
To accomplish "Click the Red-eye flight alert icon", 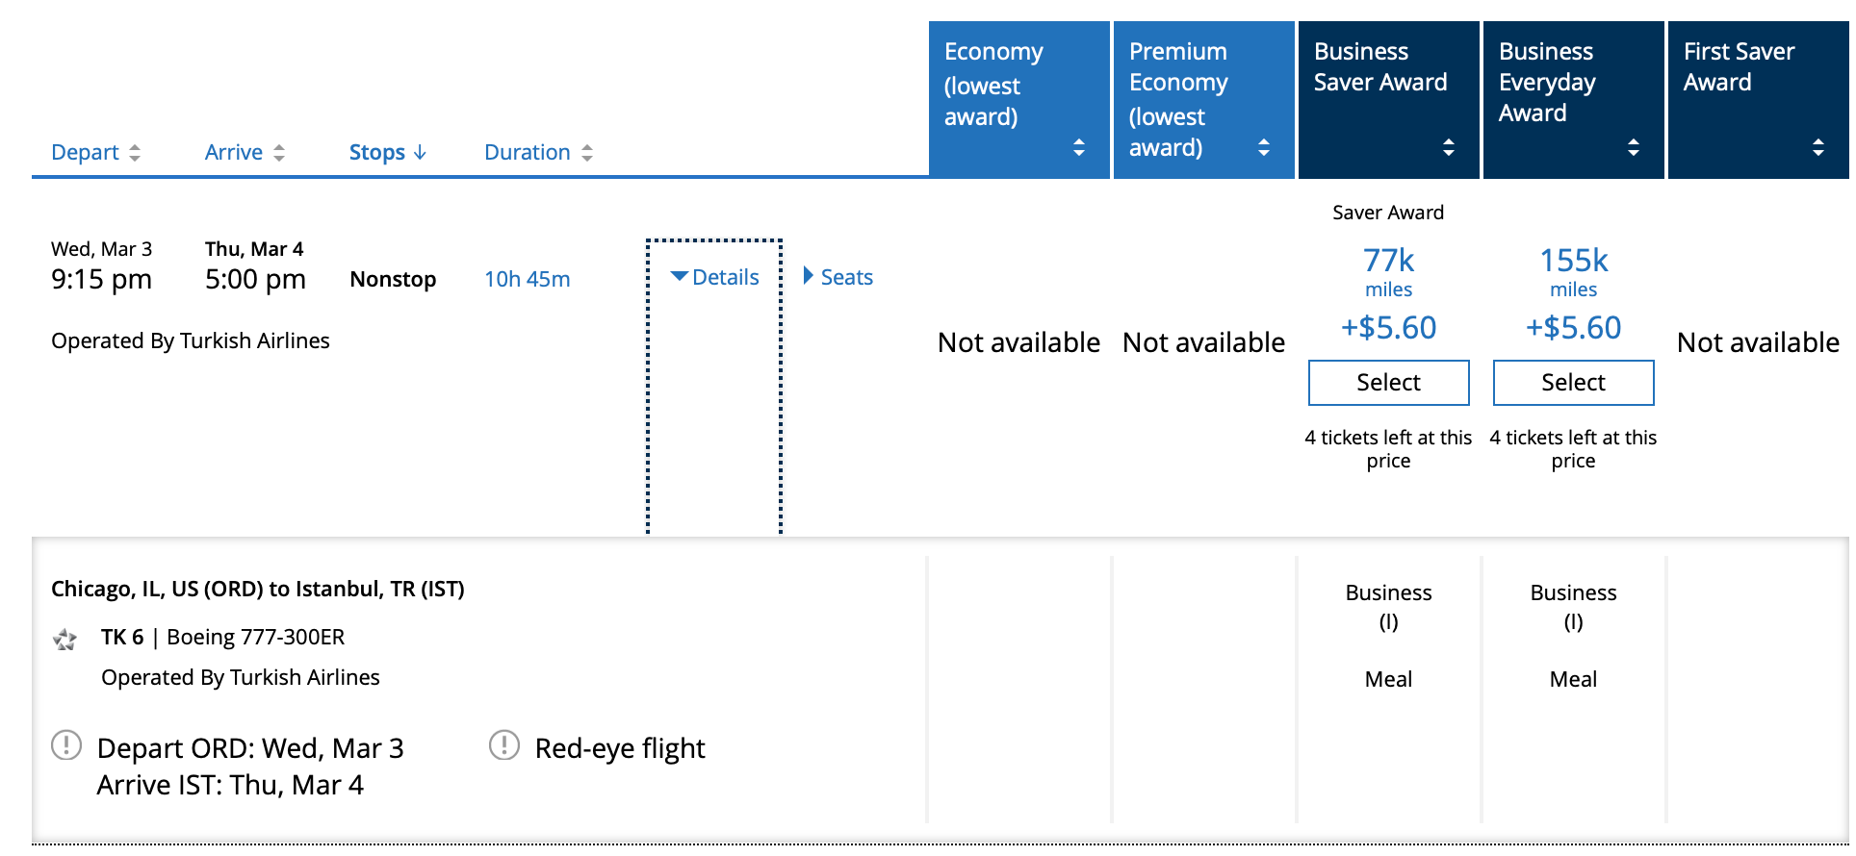I will click(x=503, y=744).
